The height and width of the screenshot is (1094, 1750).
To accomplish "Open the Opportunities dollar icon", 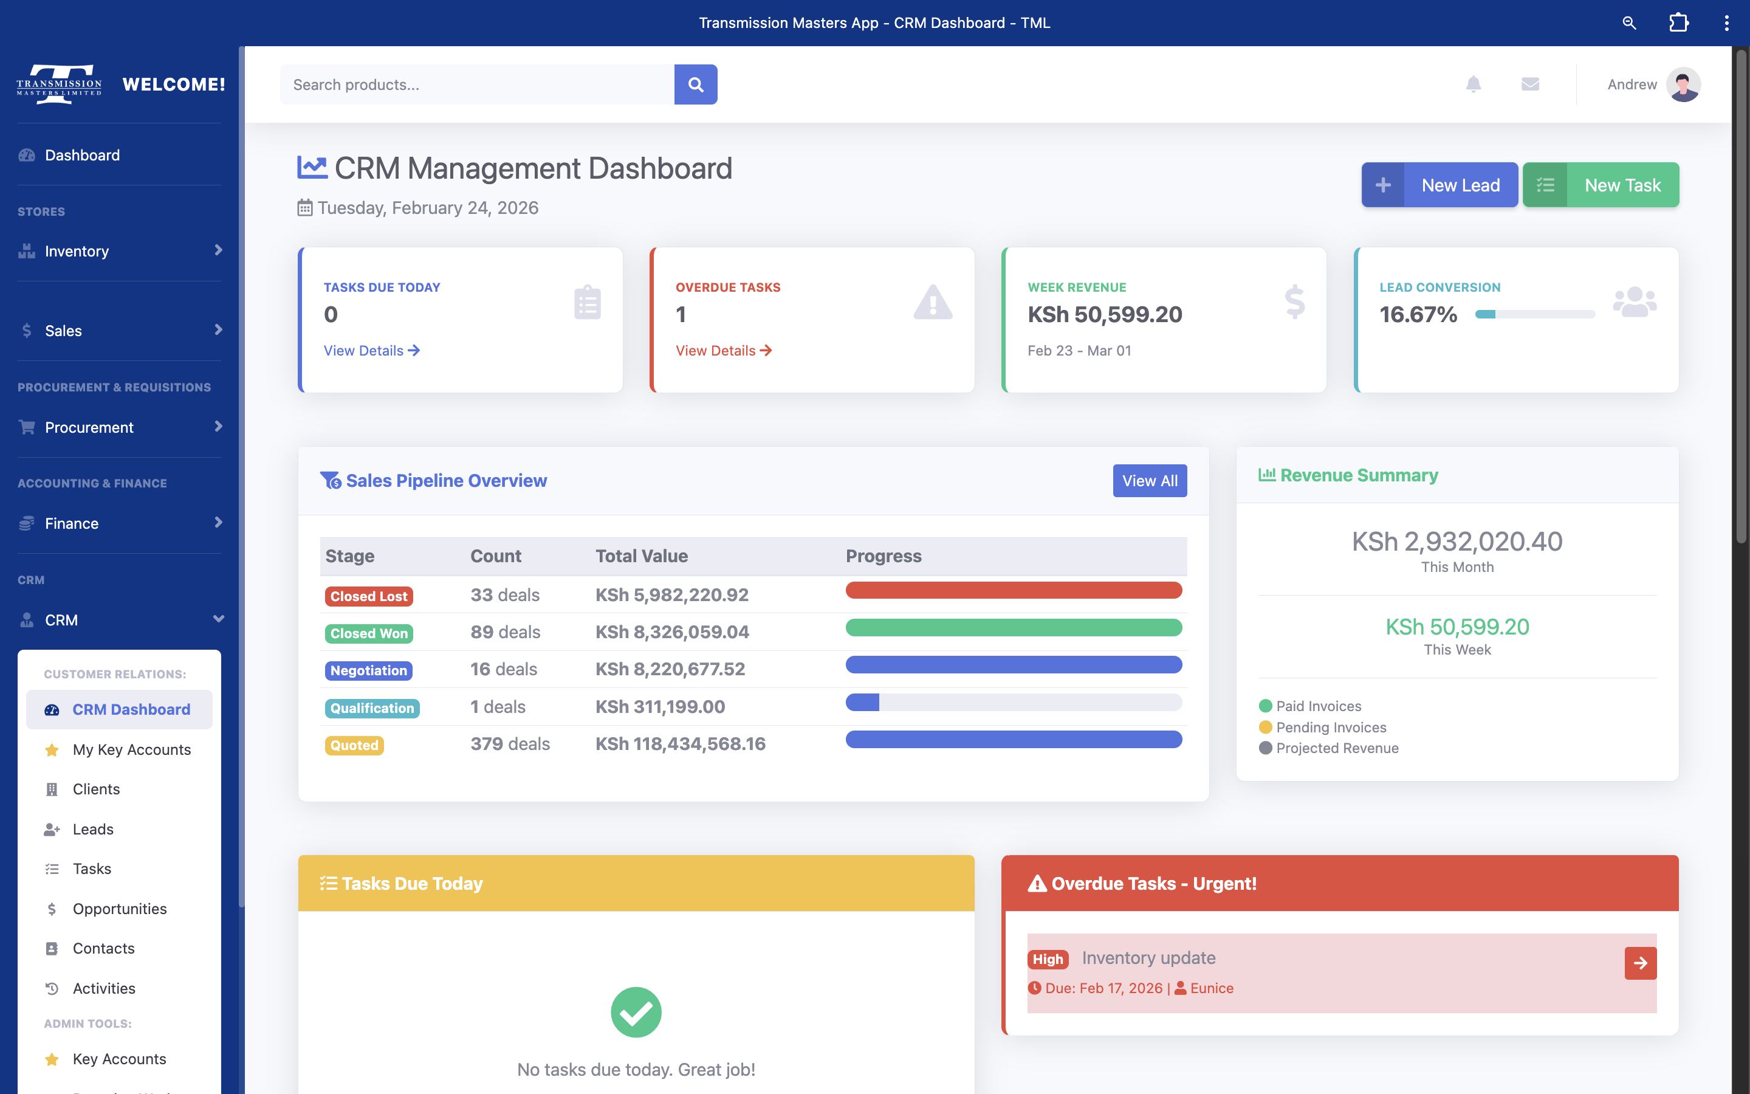I will pos(51,908).
